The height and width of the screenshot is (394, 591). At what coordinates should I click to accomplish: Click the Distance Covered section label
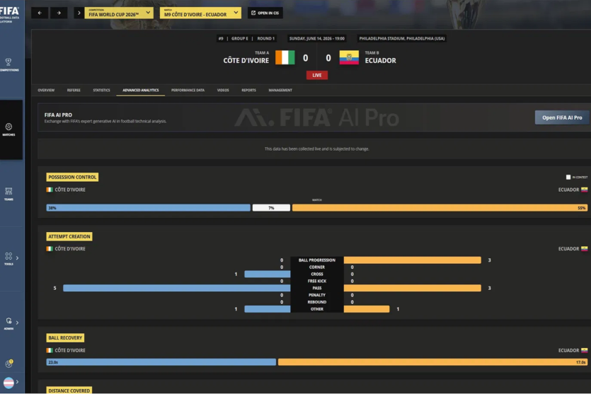click(x=69, y=390)
